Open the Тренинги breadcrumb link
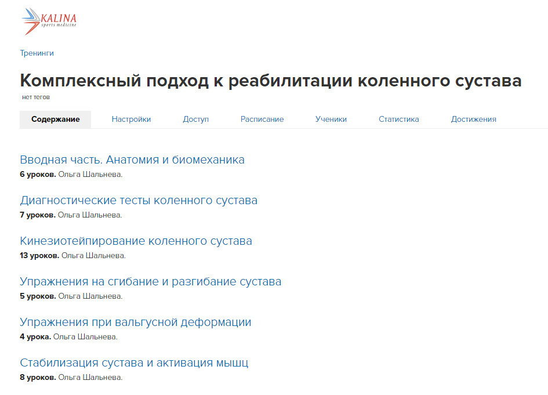Screen dimensions: 548x395 [37, 53]
